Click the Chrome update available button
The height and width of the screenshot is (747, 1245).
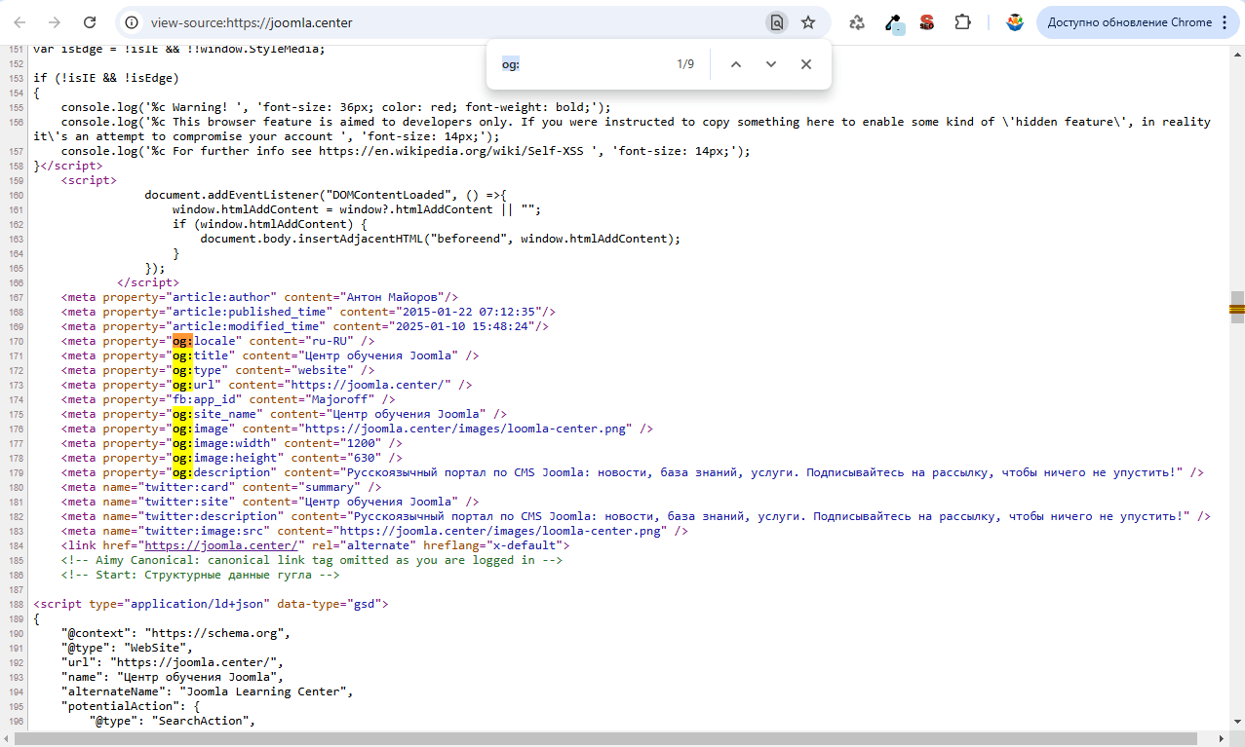pyautogui.click(x=1138, y=22)
